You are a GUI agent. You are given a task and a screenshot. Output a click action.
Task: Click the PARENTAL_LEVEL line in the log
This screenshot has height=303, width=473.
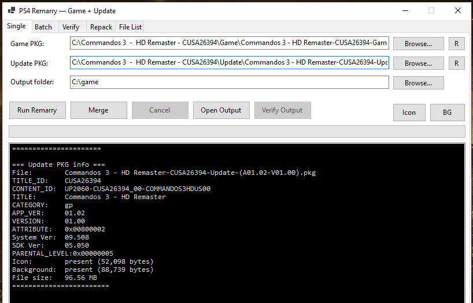[x=62, y=253]
